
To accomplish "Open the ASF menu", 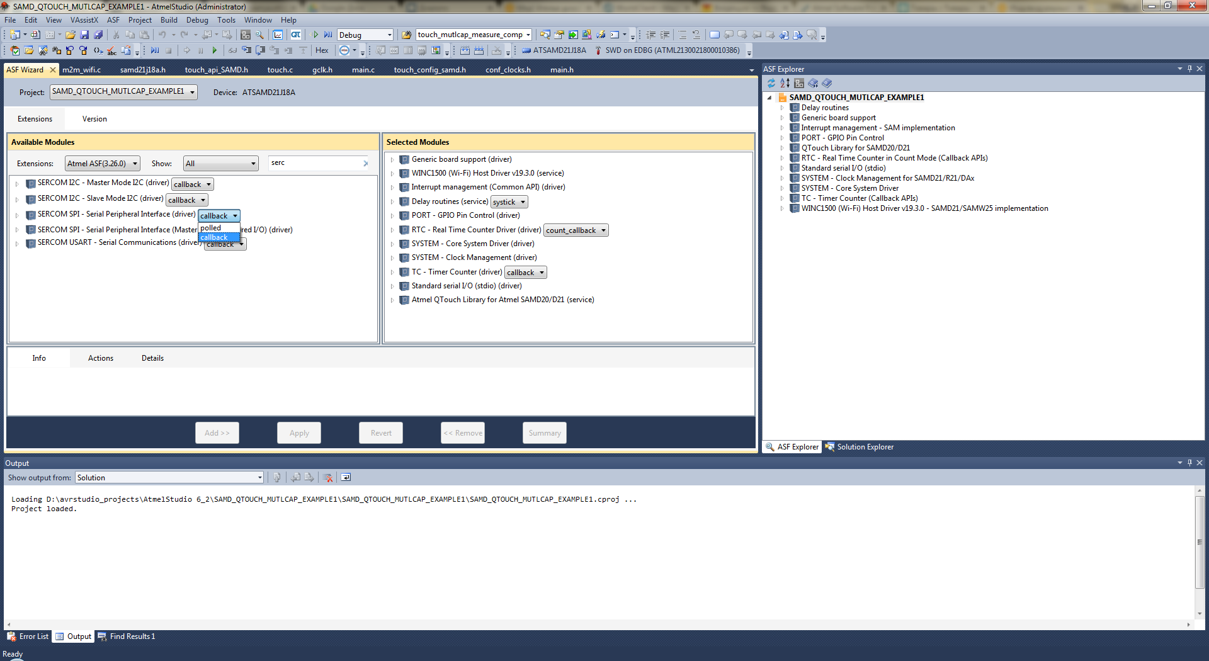I will 113,20.
